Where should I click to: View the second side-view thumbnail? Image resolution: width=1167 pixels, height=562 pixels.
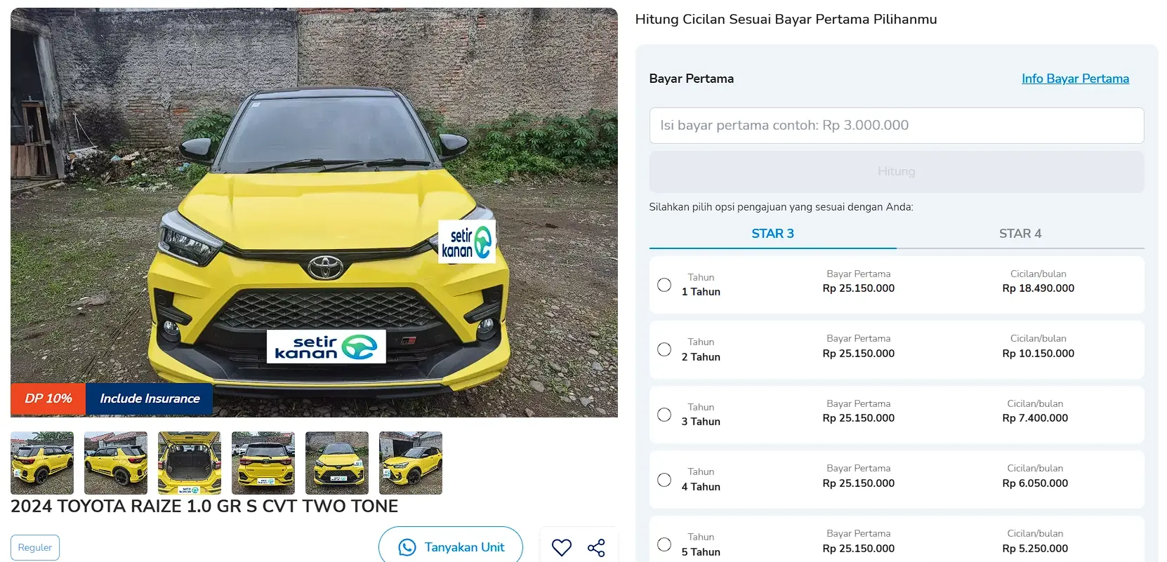click(x=116, y=463)
